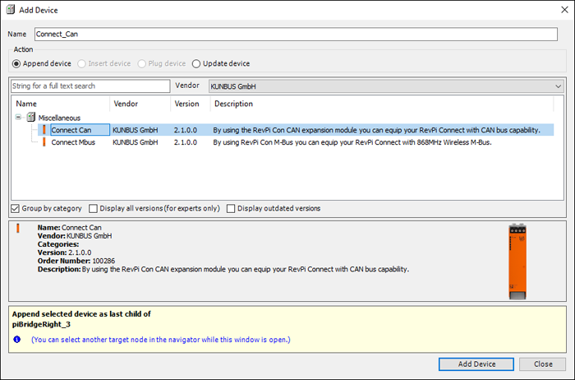Image resolution: width=575 pixels, height=380 pixels.
Task: Click the Miscellaneous category folder icon
Action: (x=31, y=118)
